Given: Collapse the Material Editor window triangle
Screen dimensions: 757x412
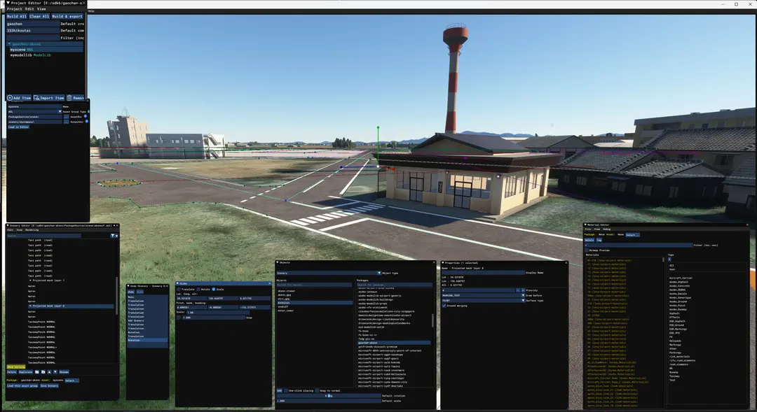Looking at the screenshot, I should [x=585, y=225].
